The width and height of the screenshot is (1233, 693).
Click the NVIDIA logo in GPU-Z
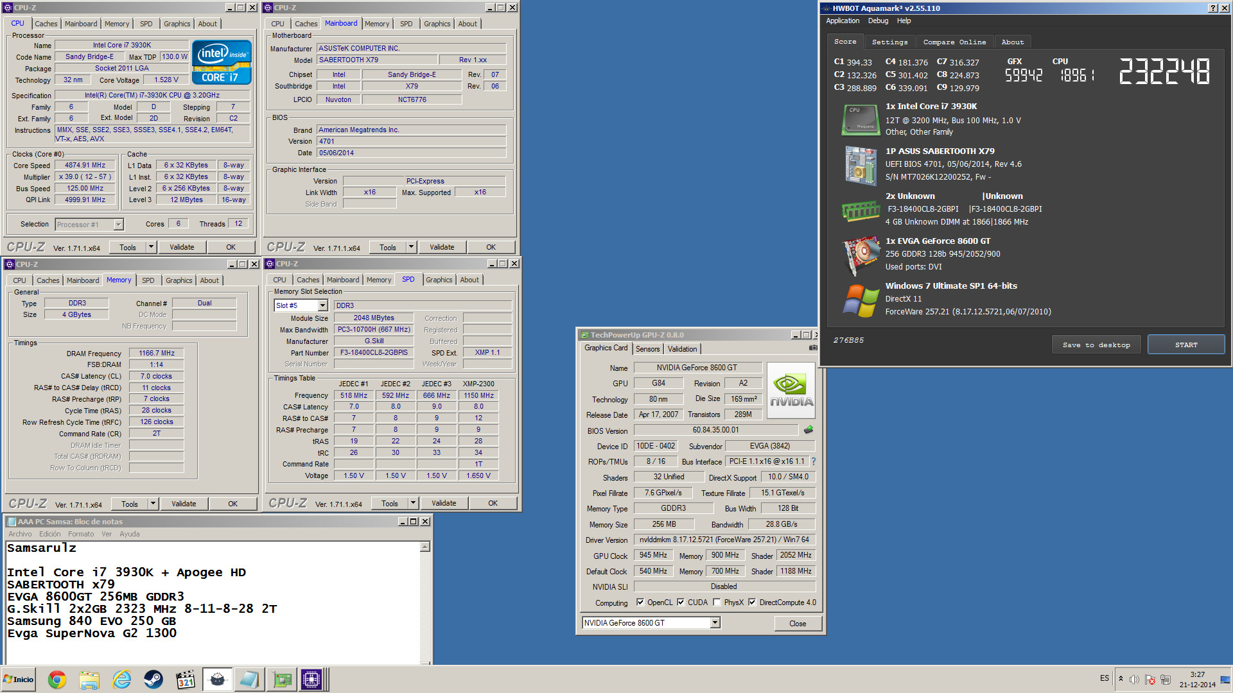(791, 391)
